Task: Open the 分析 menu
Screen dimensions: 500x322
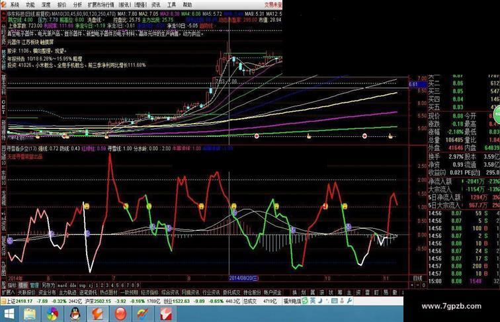Action: pos(77,5)
